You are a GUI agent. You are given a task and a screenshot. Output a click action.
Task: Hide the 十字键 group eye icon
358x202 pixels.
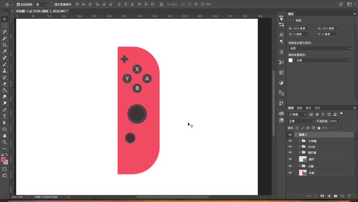290,141
